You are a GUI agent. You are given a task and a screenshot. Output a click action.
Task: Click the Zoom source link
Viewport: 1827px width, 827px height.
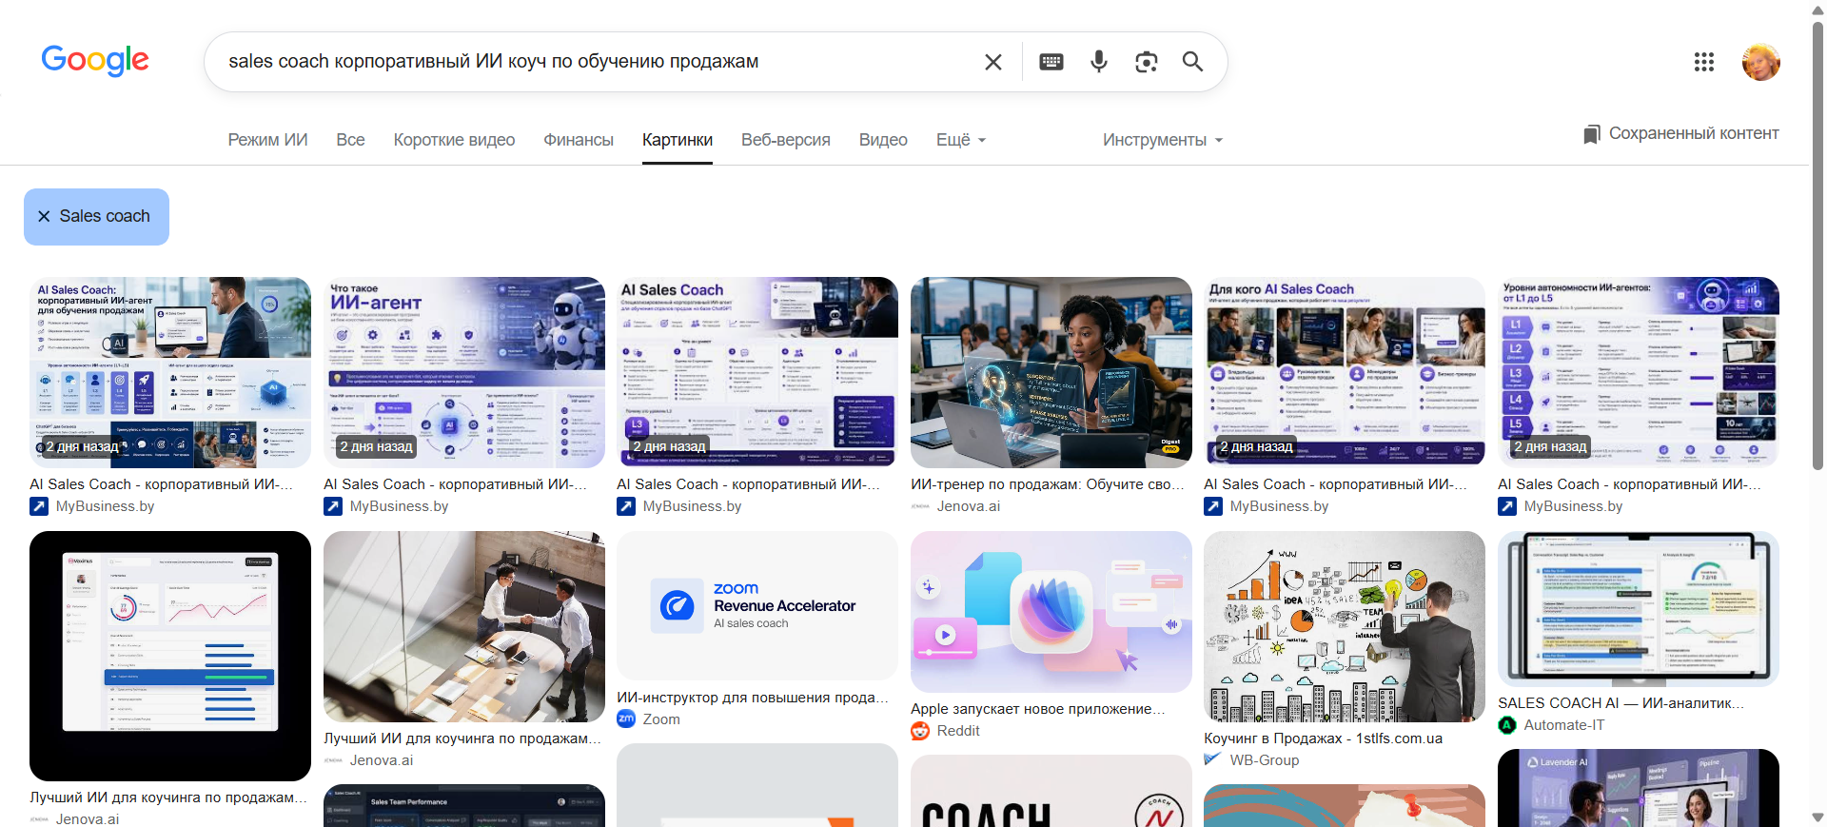click(x=661, y=719)
